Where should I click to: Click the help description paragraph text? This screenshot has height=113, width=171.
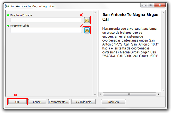(x=131, y=42)
